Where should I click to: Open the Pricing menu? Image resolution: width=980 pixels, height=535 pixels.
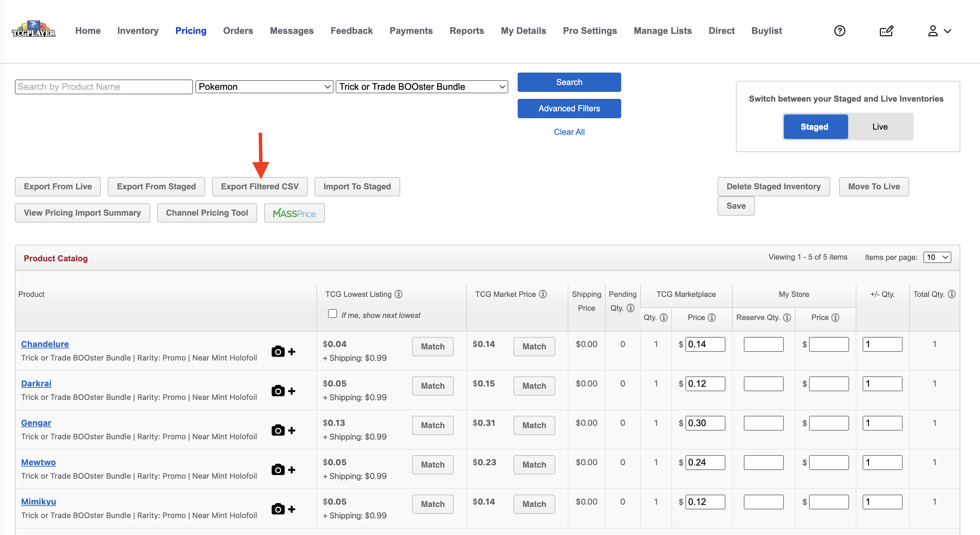click(x=191, y=31)
